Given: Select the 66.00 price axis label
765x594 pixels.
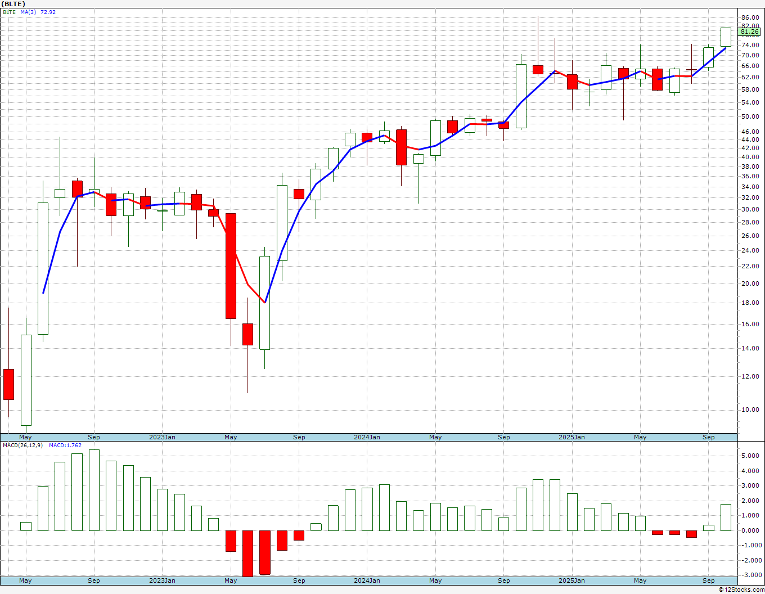Looking at the screenshot, I should click(x=750, y=66).
